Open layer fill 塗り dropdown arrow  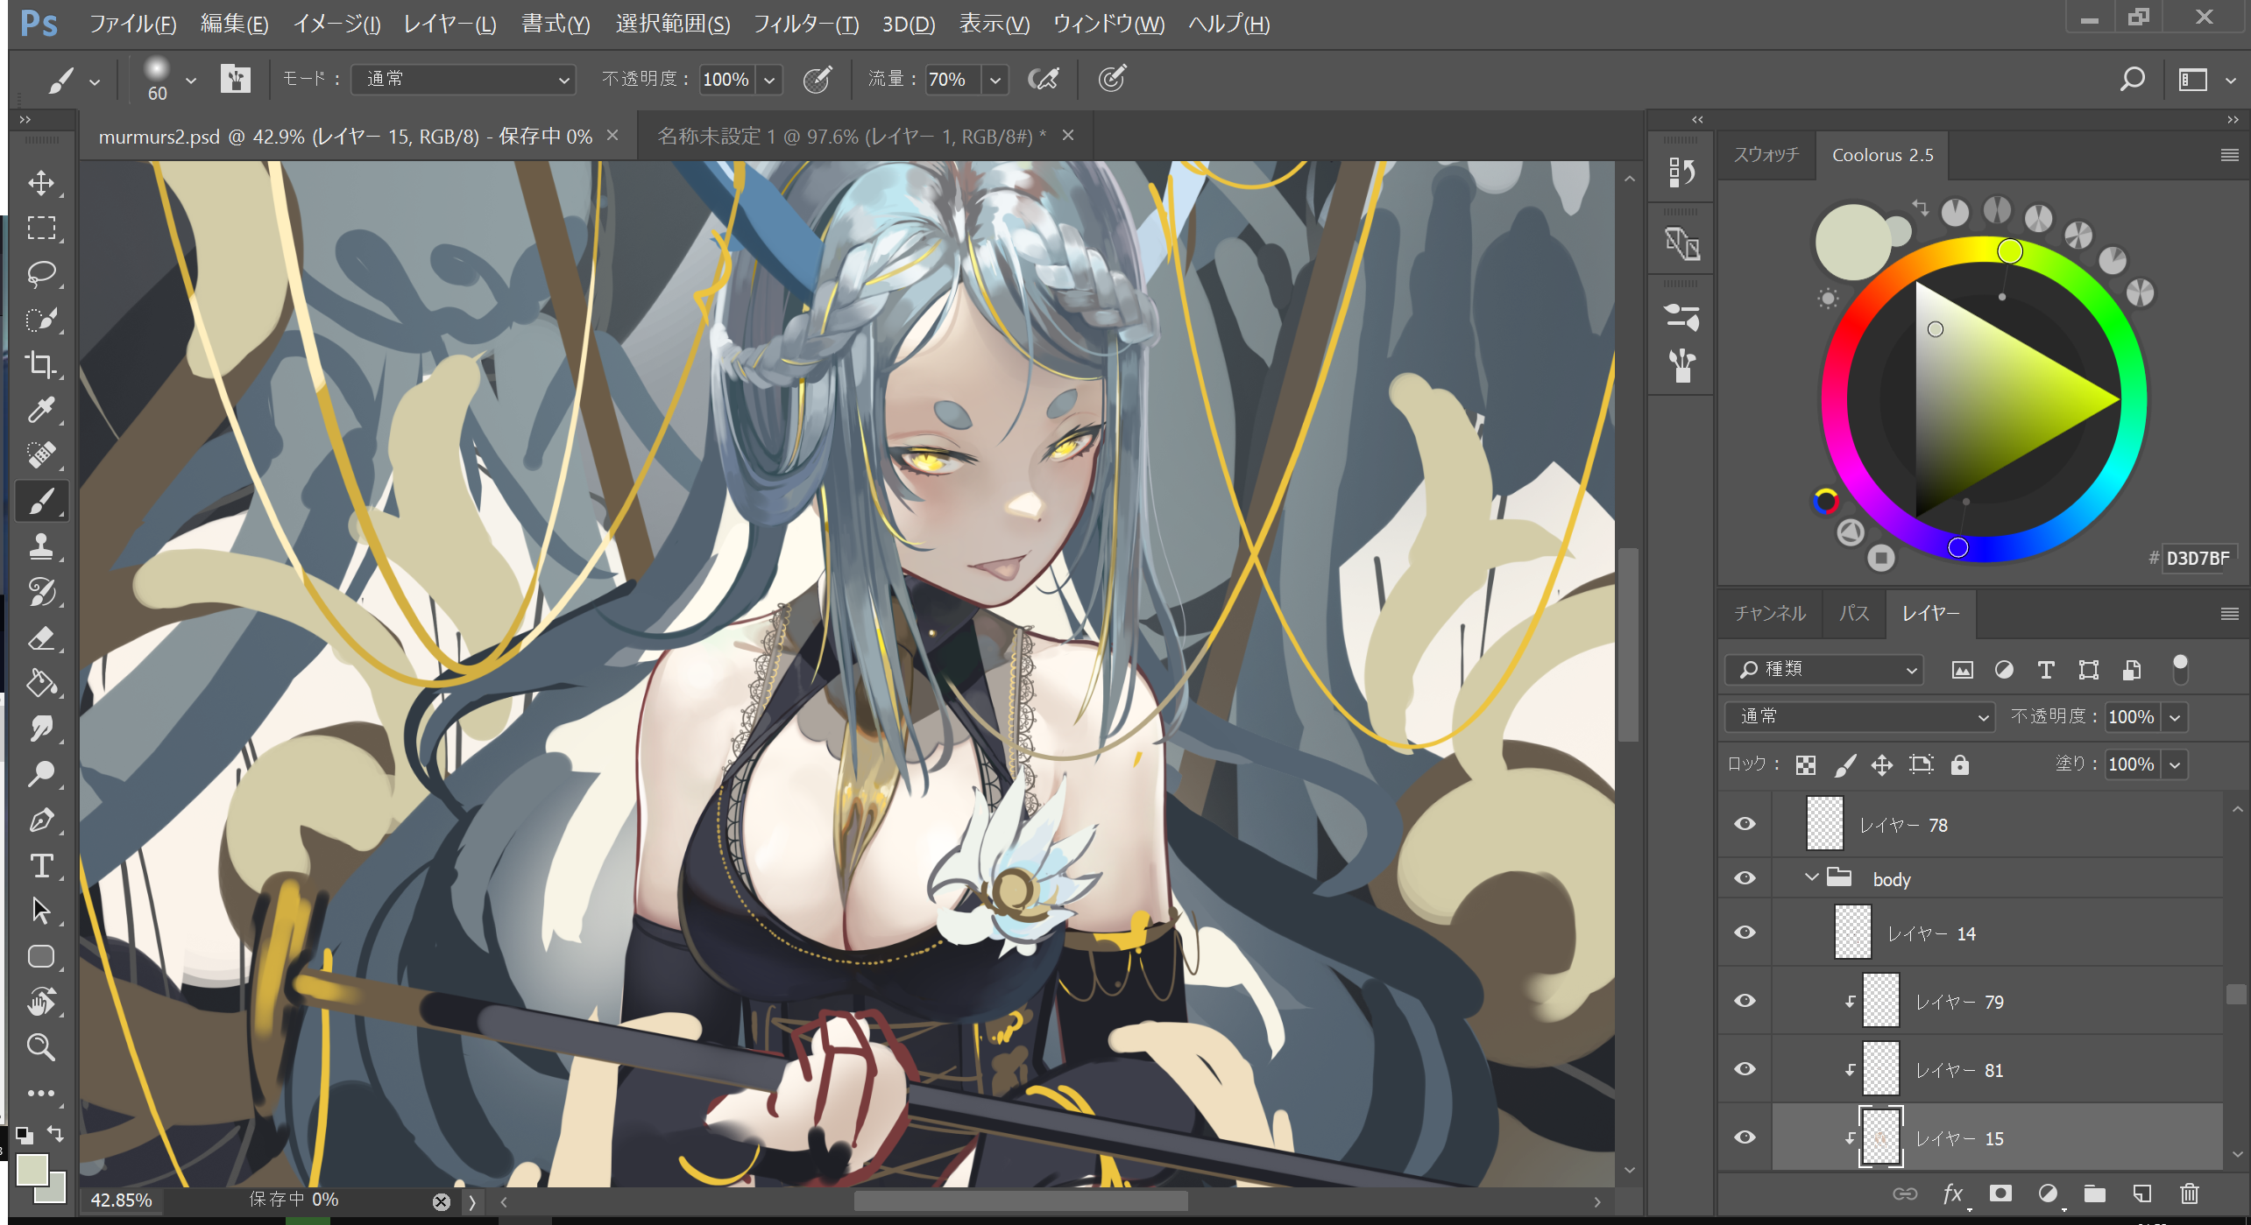[2175, 765]
